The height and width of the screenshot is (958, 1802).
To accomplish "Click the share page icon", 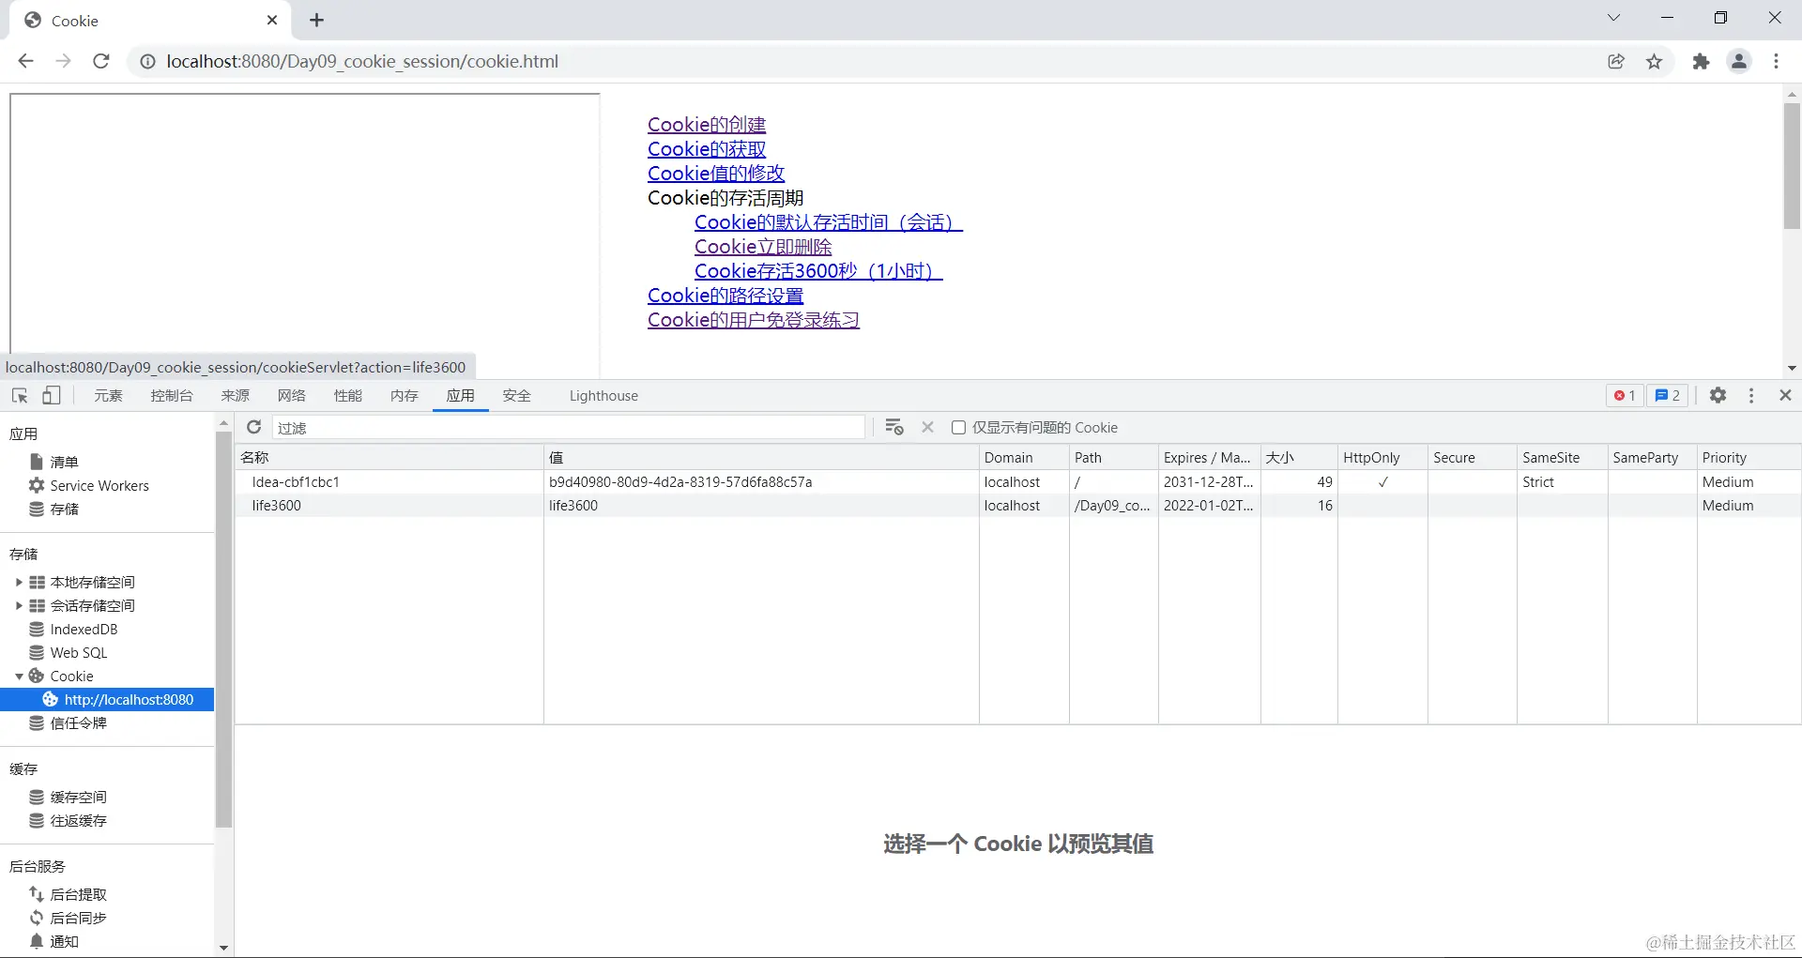I will (1616, 61).
